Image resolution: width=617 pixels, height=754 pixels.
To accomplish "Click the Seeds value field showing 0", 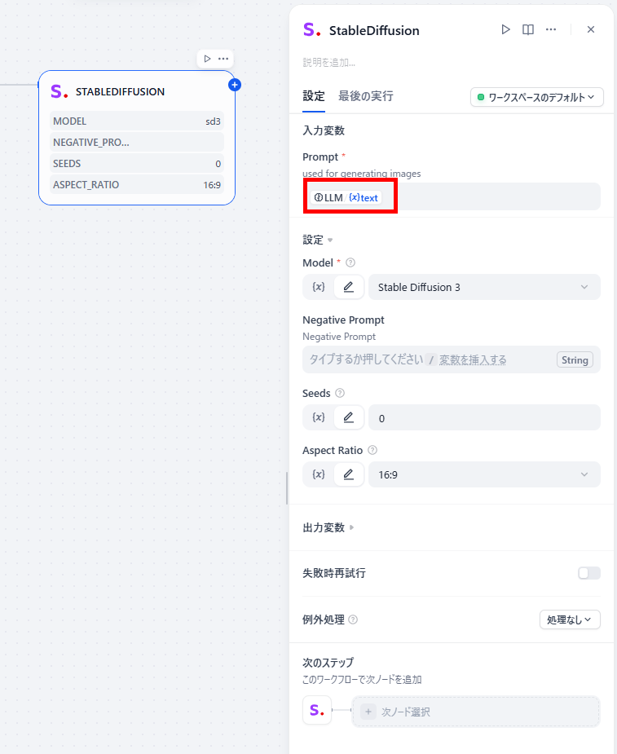I will pyautogui.click(x=484, y=418).
